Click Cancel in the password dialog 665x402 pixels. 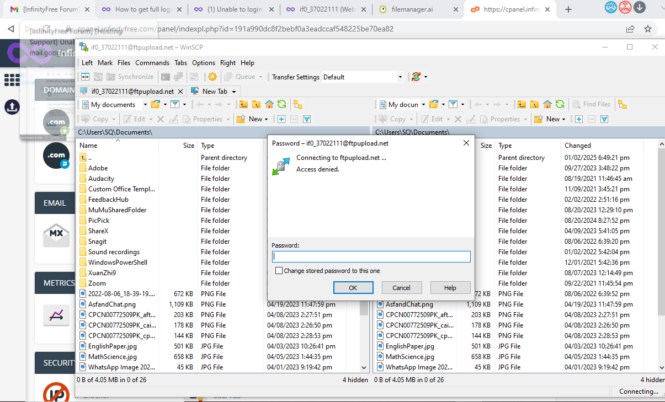[x=401, y=287]
